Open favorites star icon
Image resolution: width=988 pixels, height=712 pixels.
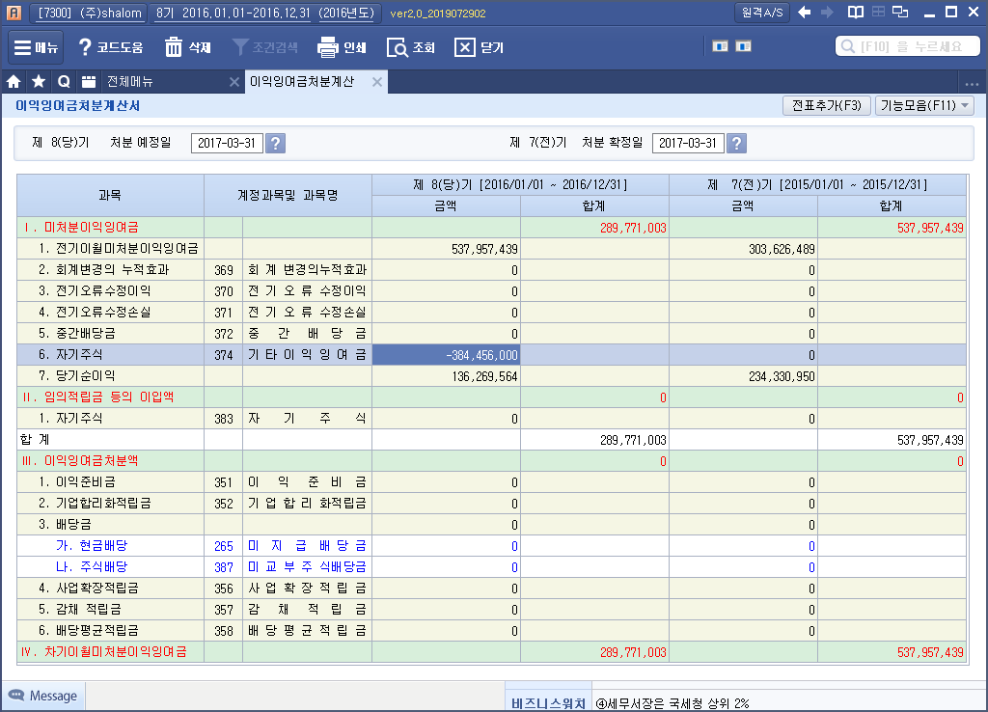[x=39, y=82]
